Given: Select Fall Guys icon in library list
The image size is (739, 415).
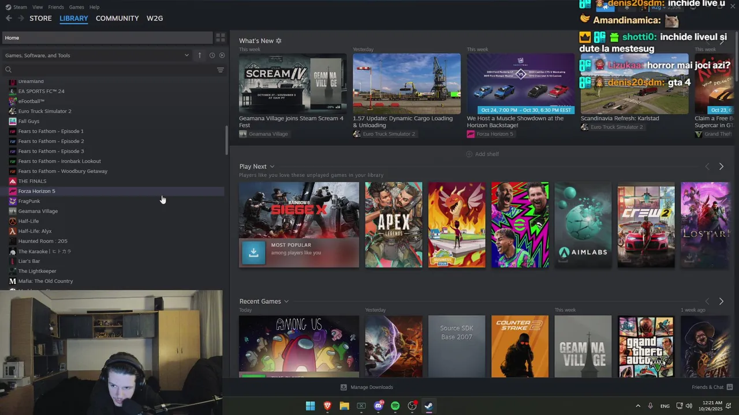Looking at the screenshot, I should click(13, 121).
